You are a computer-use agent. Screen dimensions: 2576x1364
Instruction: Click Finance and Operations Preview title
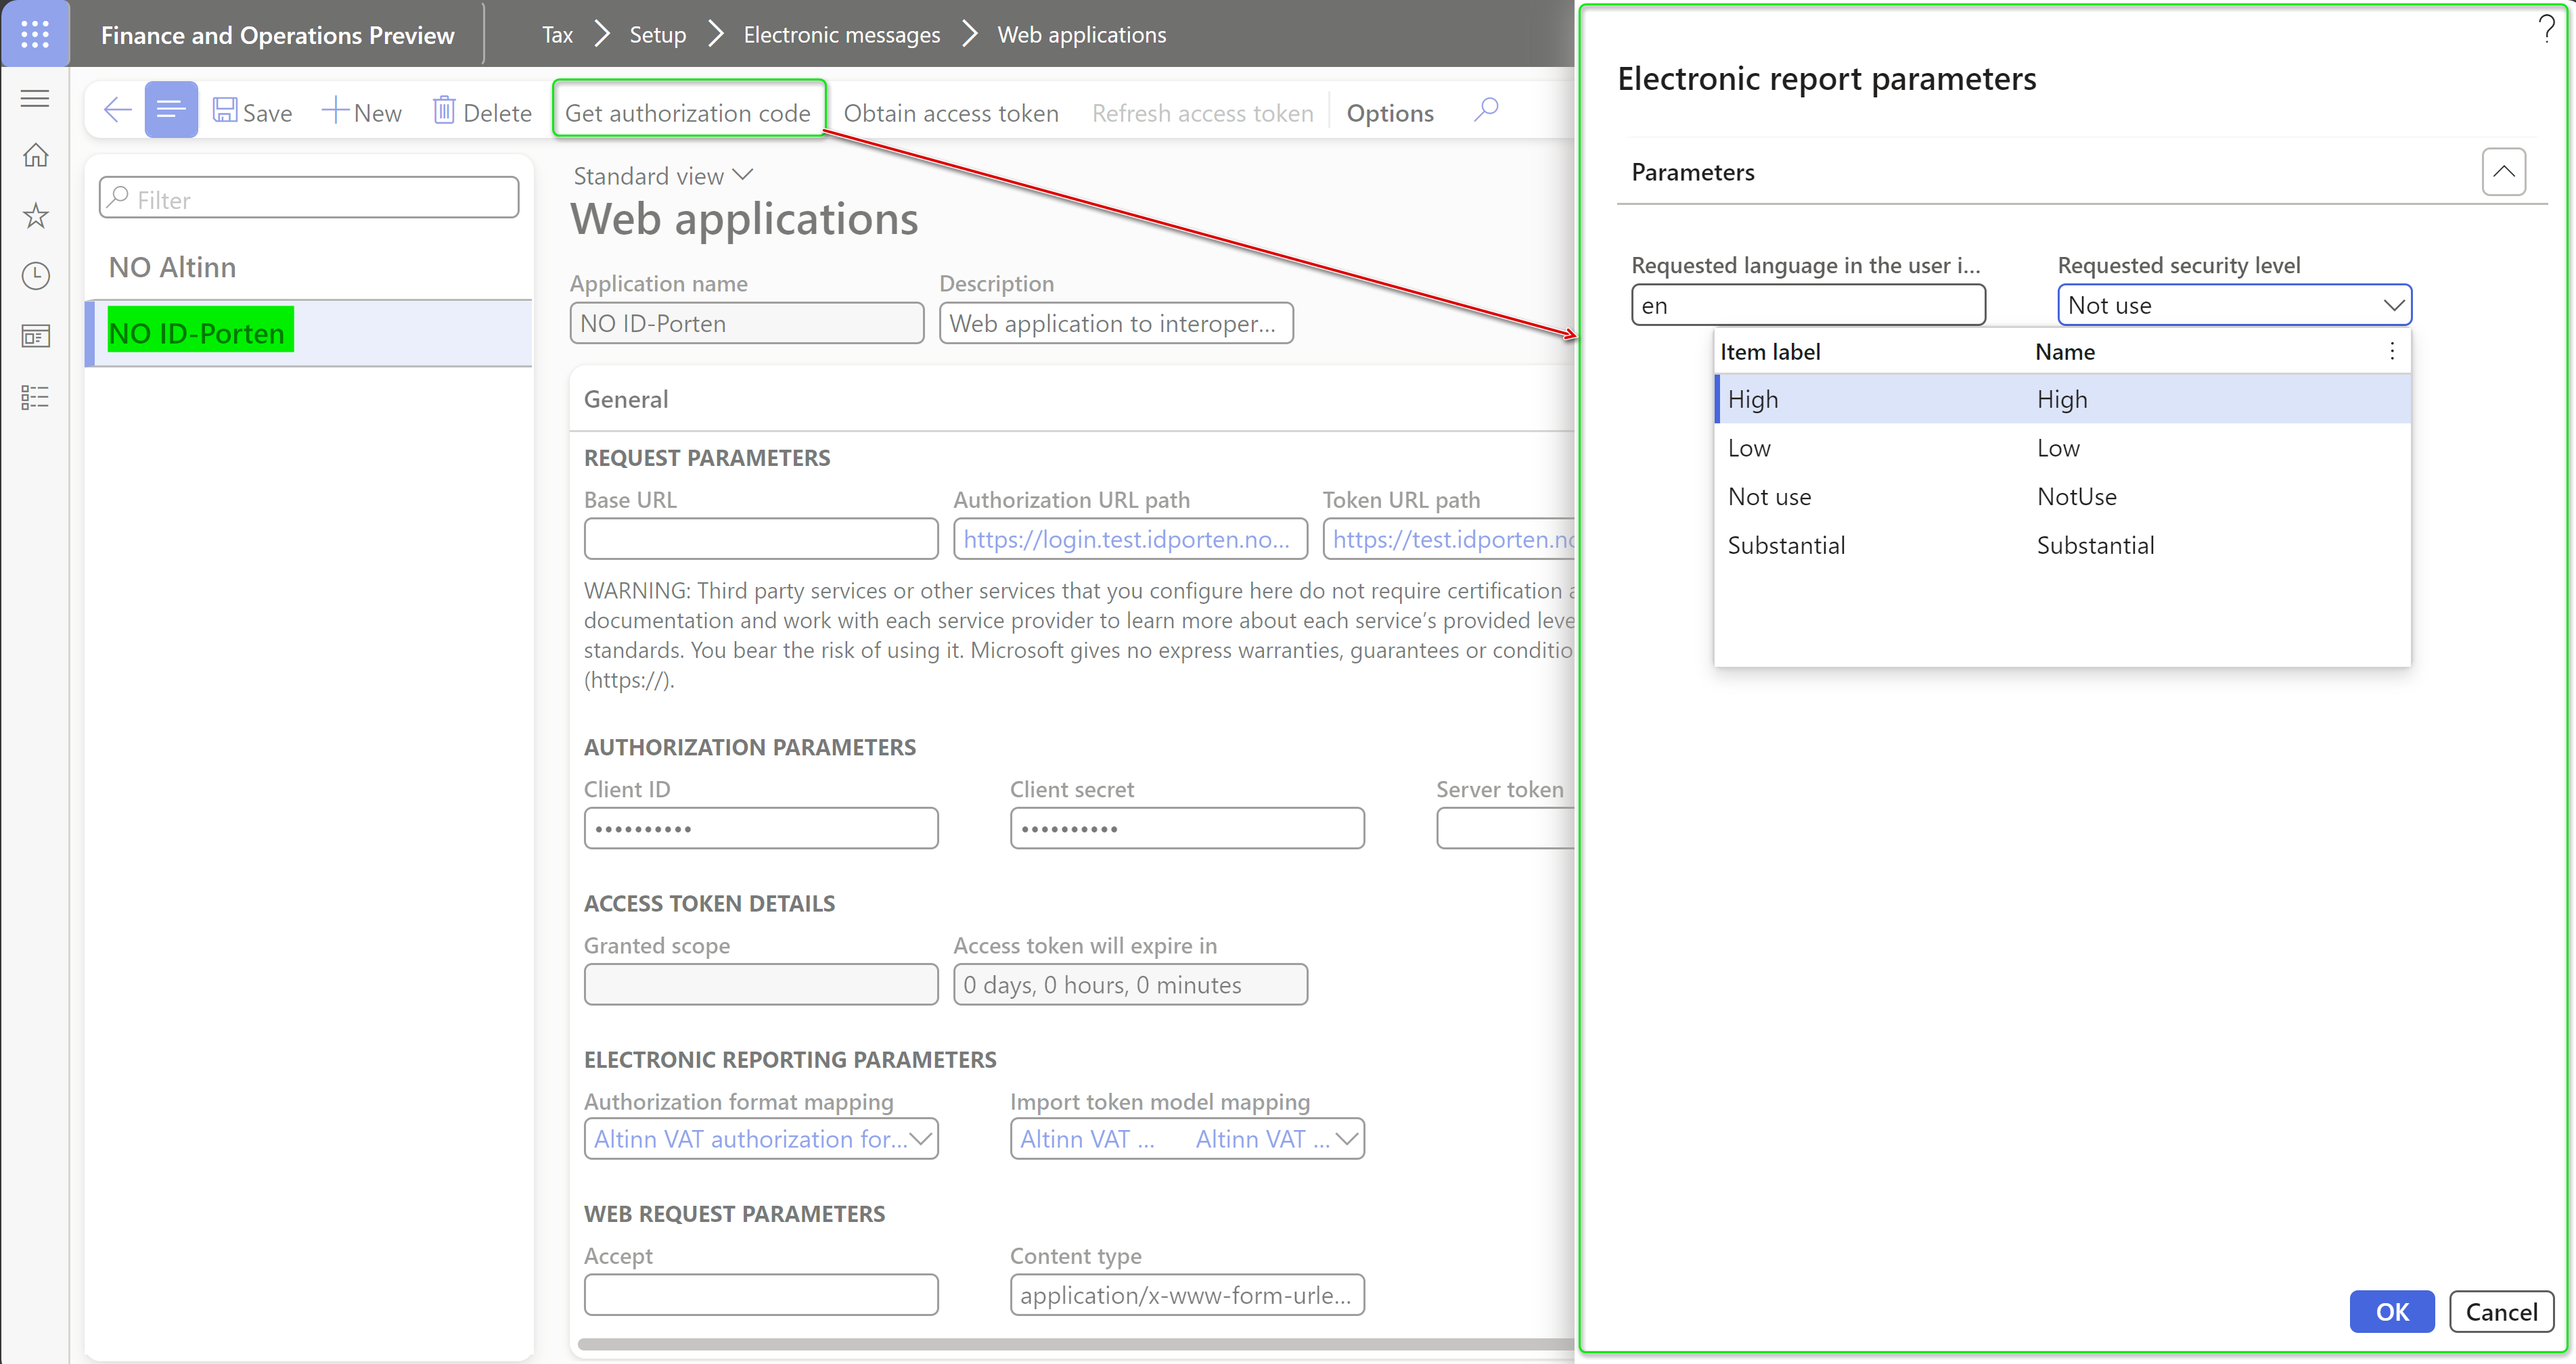click(x=277, y=35)
